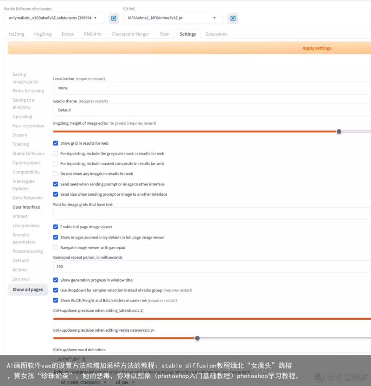Open the Checkpoint Merger tab
This screenshot has height=386, width=371.
(x=130, y=34)
